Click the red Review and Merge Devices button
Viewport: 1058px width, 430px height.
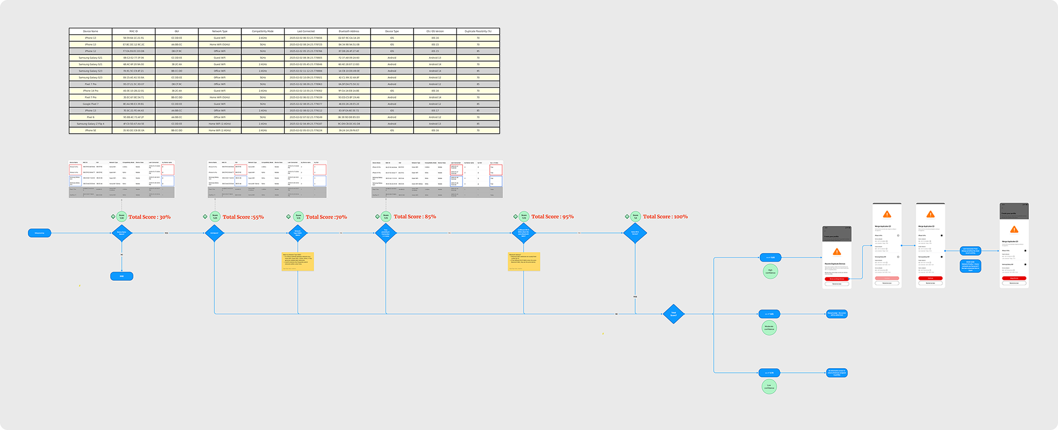pyautogui.click(x=836, y=279)
